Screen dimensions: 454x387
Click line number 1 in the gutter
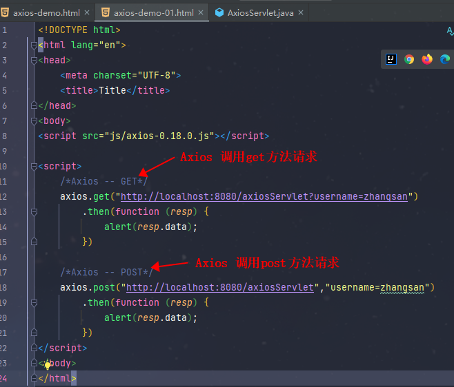(x=4, y=30)
